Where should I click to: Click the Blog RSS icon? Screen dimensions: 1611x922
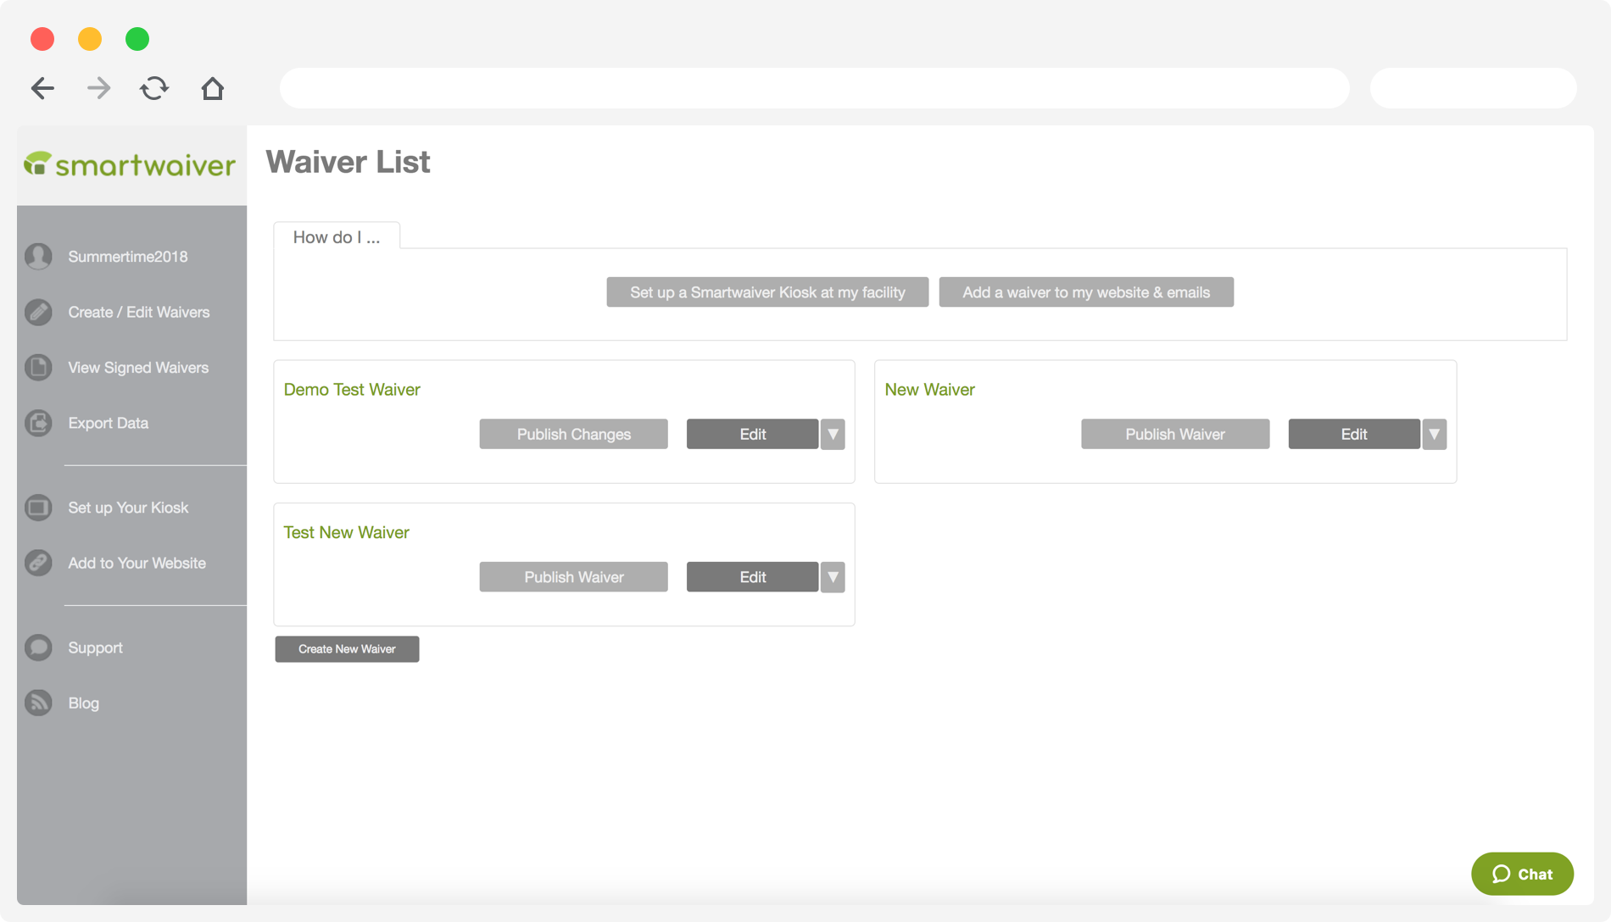tap(38, 703)
